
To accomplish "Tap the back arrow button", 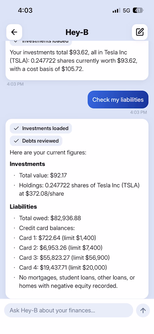I will [x=14, y=32].
